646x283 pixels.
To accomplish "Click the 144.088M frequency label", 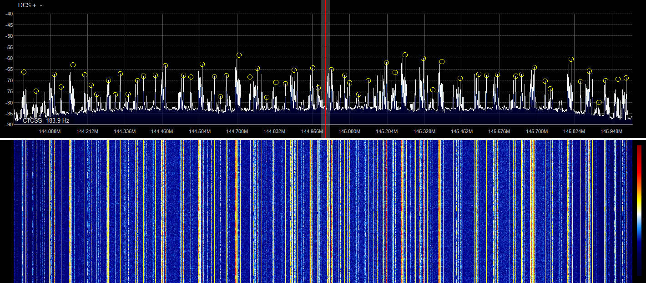I will [x=50, y=132].
